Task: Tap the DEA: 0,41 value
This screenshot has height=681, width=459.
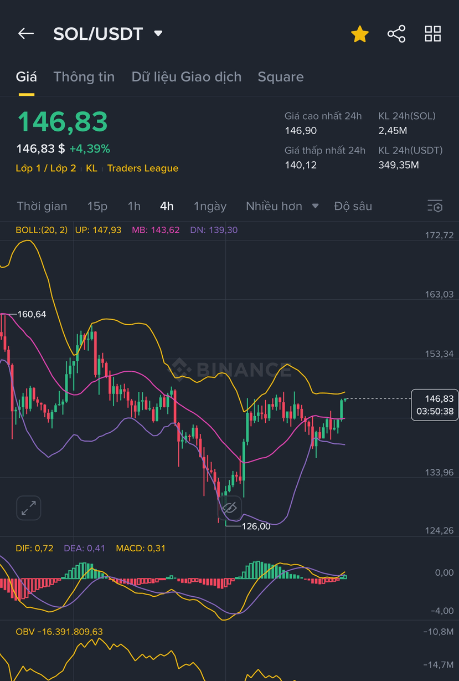Action: [84, 549]
